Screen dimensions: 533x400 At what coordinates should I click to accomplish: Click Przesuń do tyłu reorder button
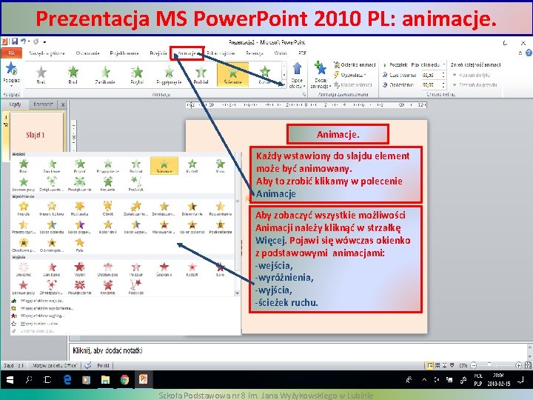(x=472, y=75)
